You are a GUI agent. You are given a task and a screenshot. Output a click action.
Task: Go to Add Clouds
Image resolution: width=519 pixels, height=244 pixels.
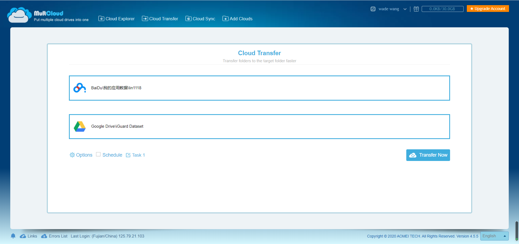coord(237,18)
